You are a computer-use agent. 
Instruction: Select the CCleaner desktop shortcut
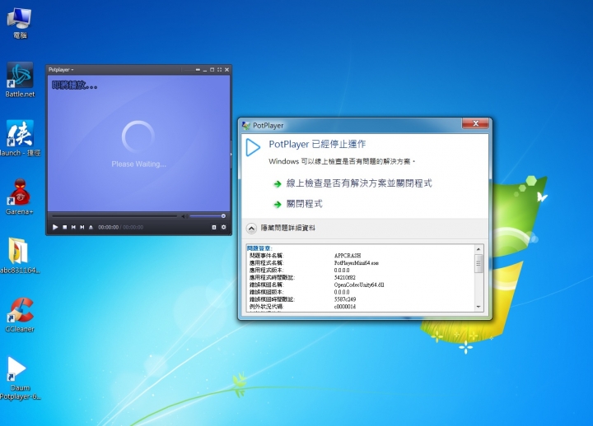click(20, 315)
